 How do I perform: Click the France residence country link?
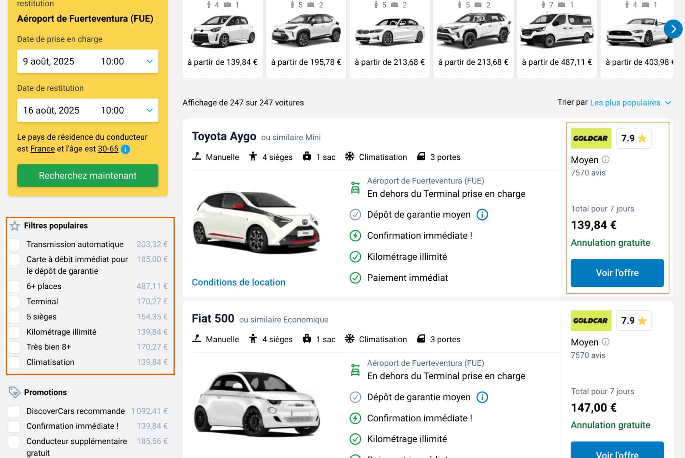point(42,149)
